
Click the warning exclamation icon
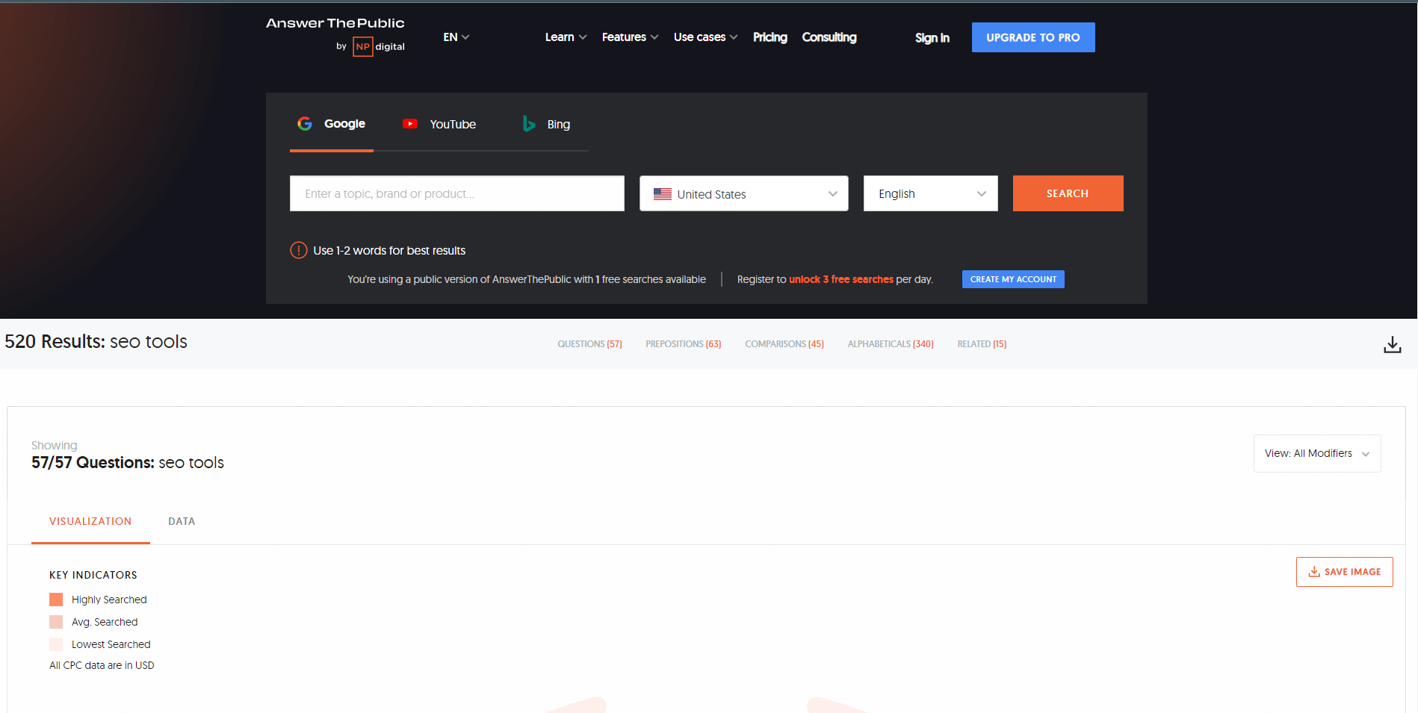[x=299, y=250]
